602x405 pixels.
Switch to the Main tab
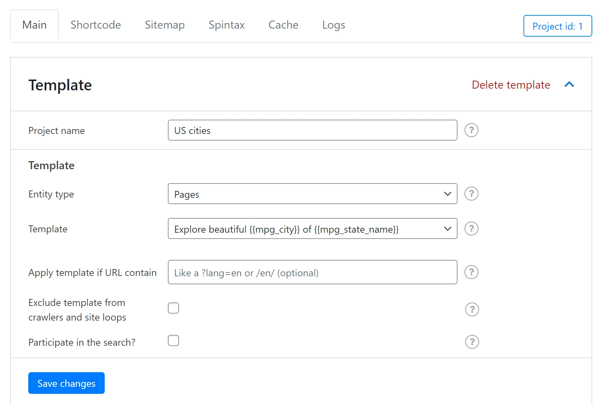pyautogui.click(x=34, y=25)
